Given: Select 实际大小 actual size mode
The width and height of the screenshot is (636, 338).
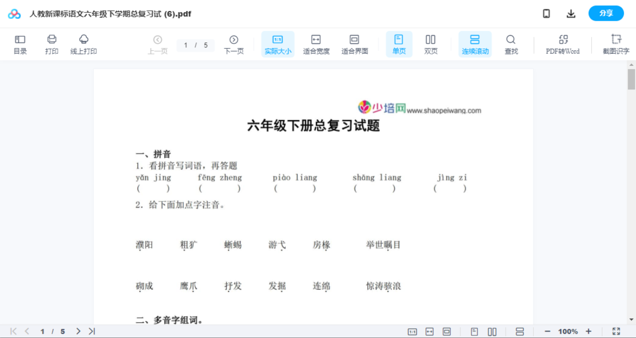Looking at the screenshot, I should (x=277, y=44).
